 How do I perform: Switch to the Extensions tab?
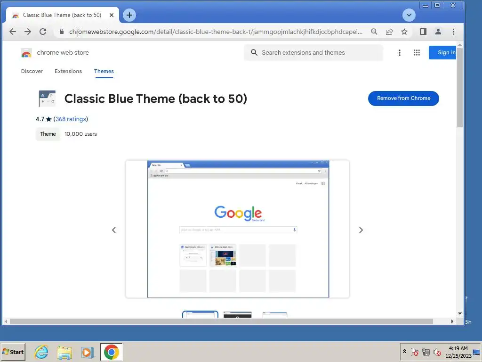(68, 71)
